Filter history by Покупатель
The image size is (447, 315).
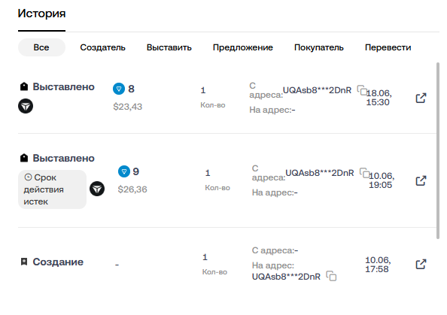[319, 47]
